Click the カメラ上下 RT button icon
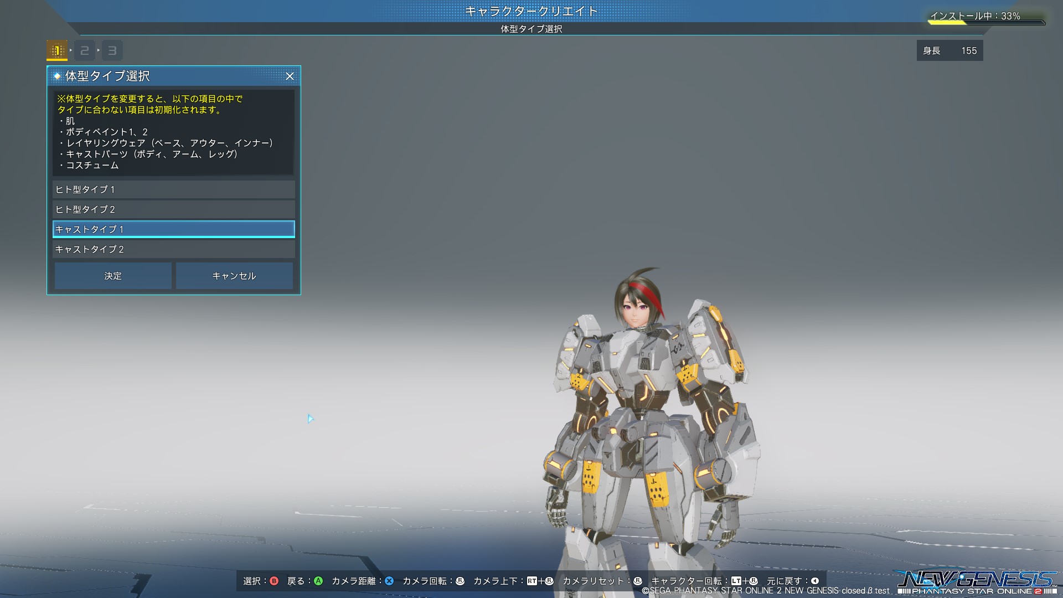 click(532, 581)
